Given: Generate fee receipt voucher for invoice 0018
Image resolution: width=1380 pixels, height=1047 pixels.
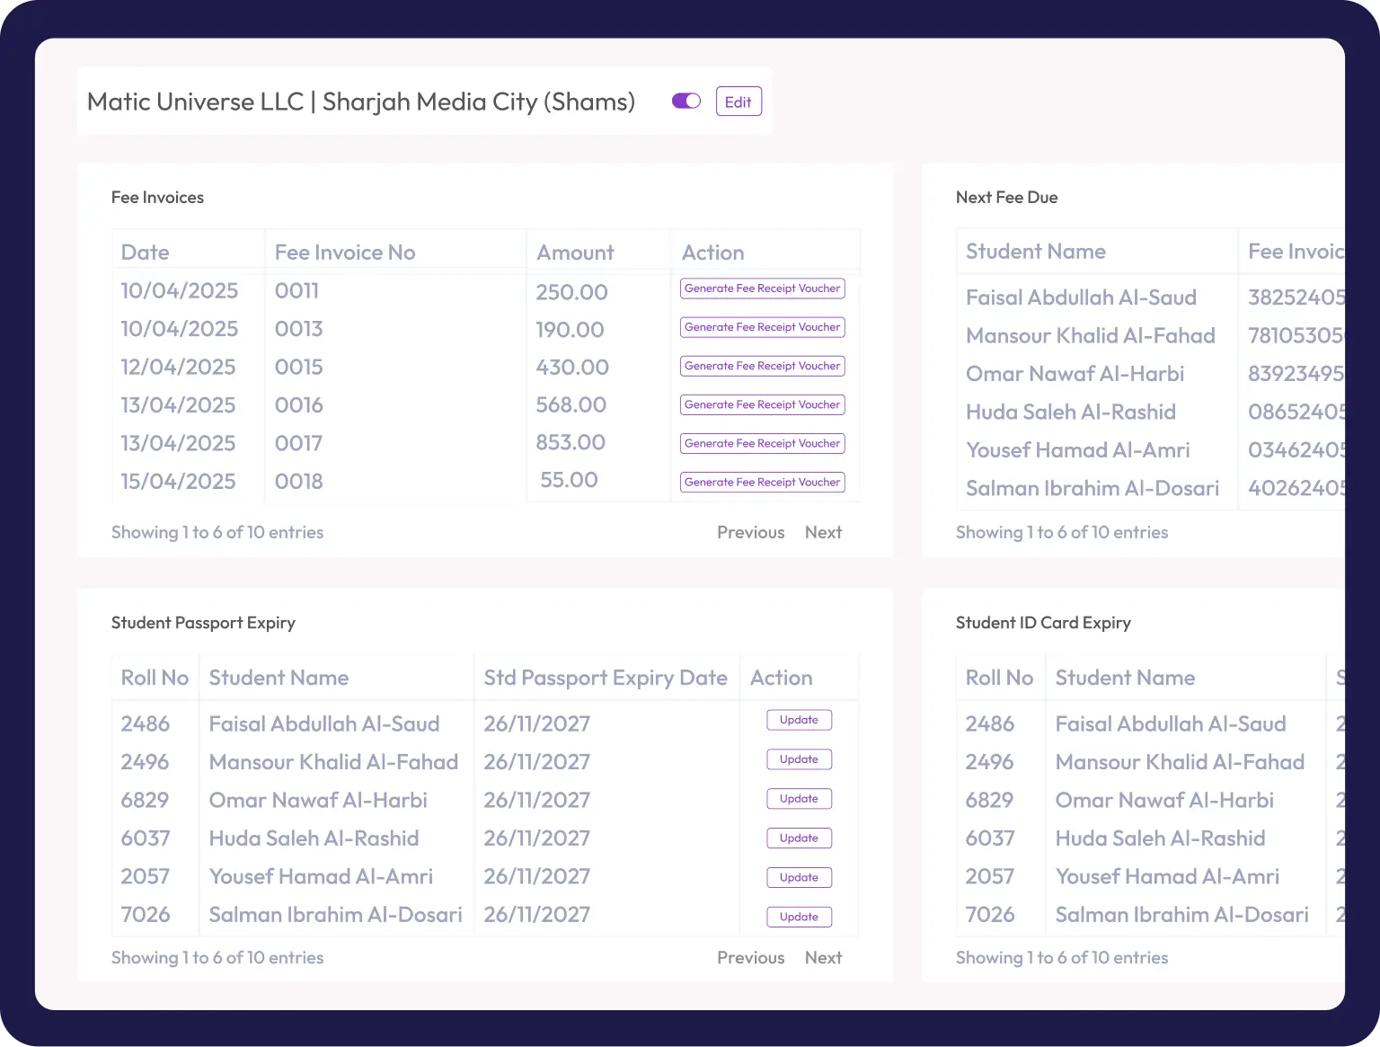Looking at the screenshot, I should [762, 482].
